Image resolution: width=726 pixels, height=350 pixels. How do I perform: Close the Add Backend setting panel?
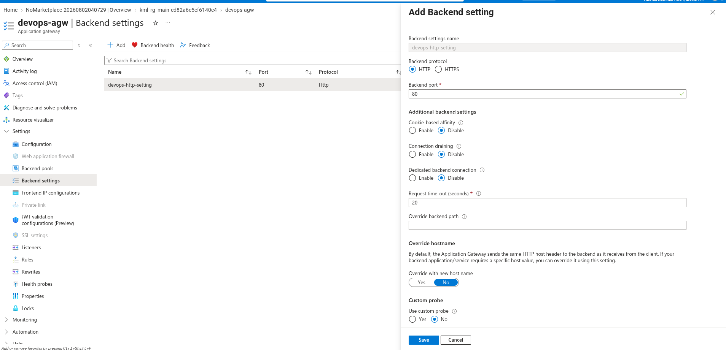[x=713, y=12]
